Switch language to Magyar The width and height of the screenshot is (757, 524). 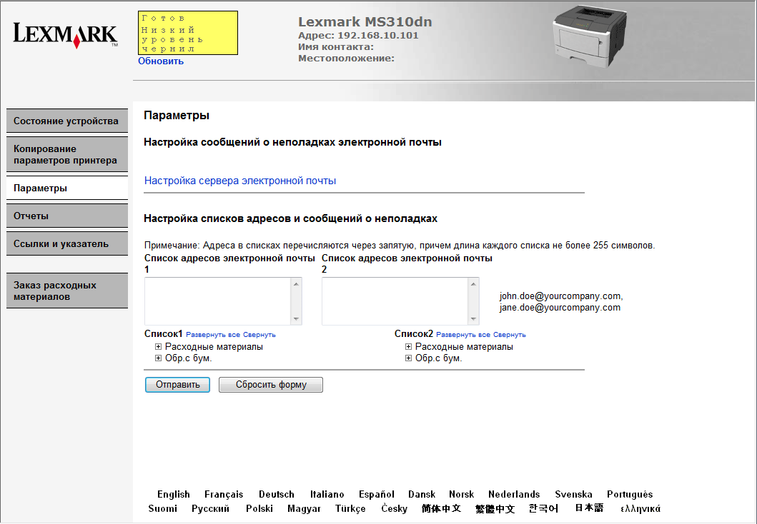tap(304, 508)
